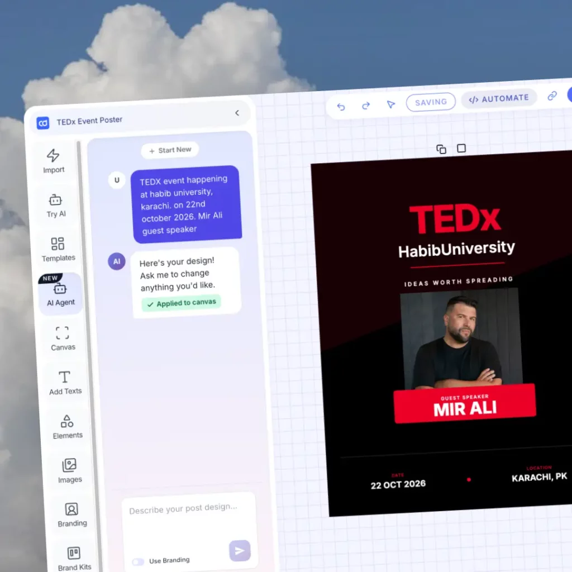The height and width of the screenshot is (572, 572).
Task: Open the Elements panel
Action: point(67,426)
